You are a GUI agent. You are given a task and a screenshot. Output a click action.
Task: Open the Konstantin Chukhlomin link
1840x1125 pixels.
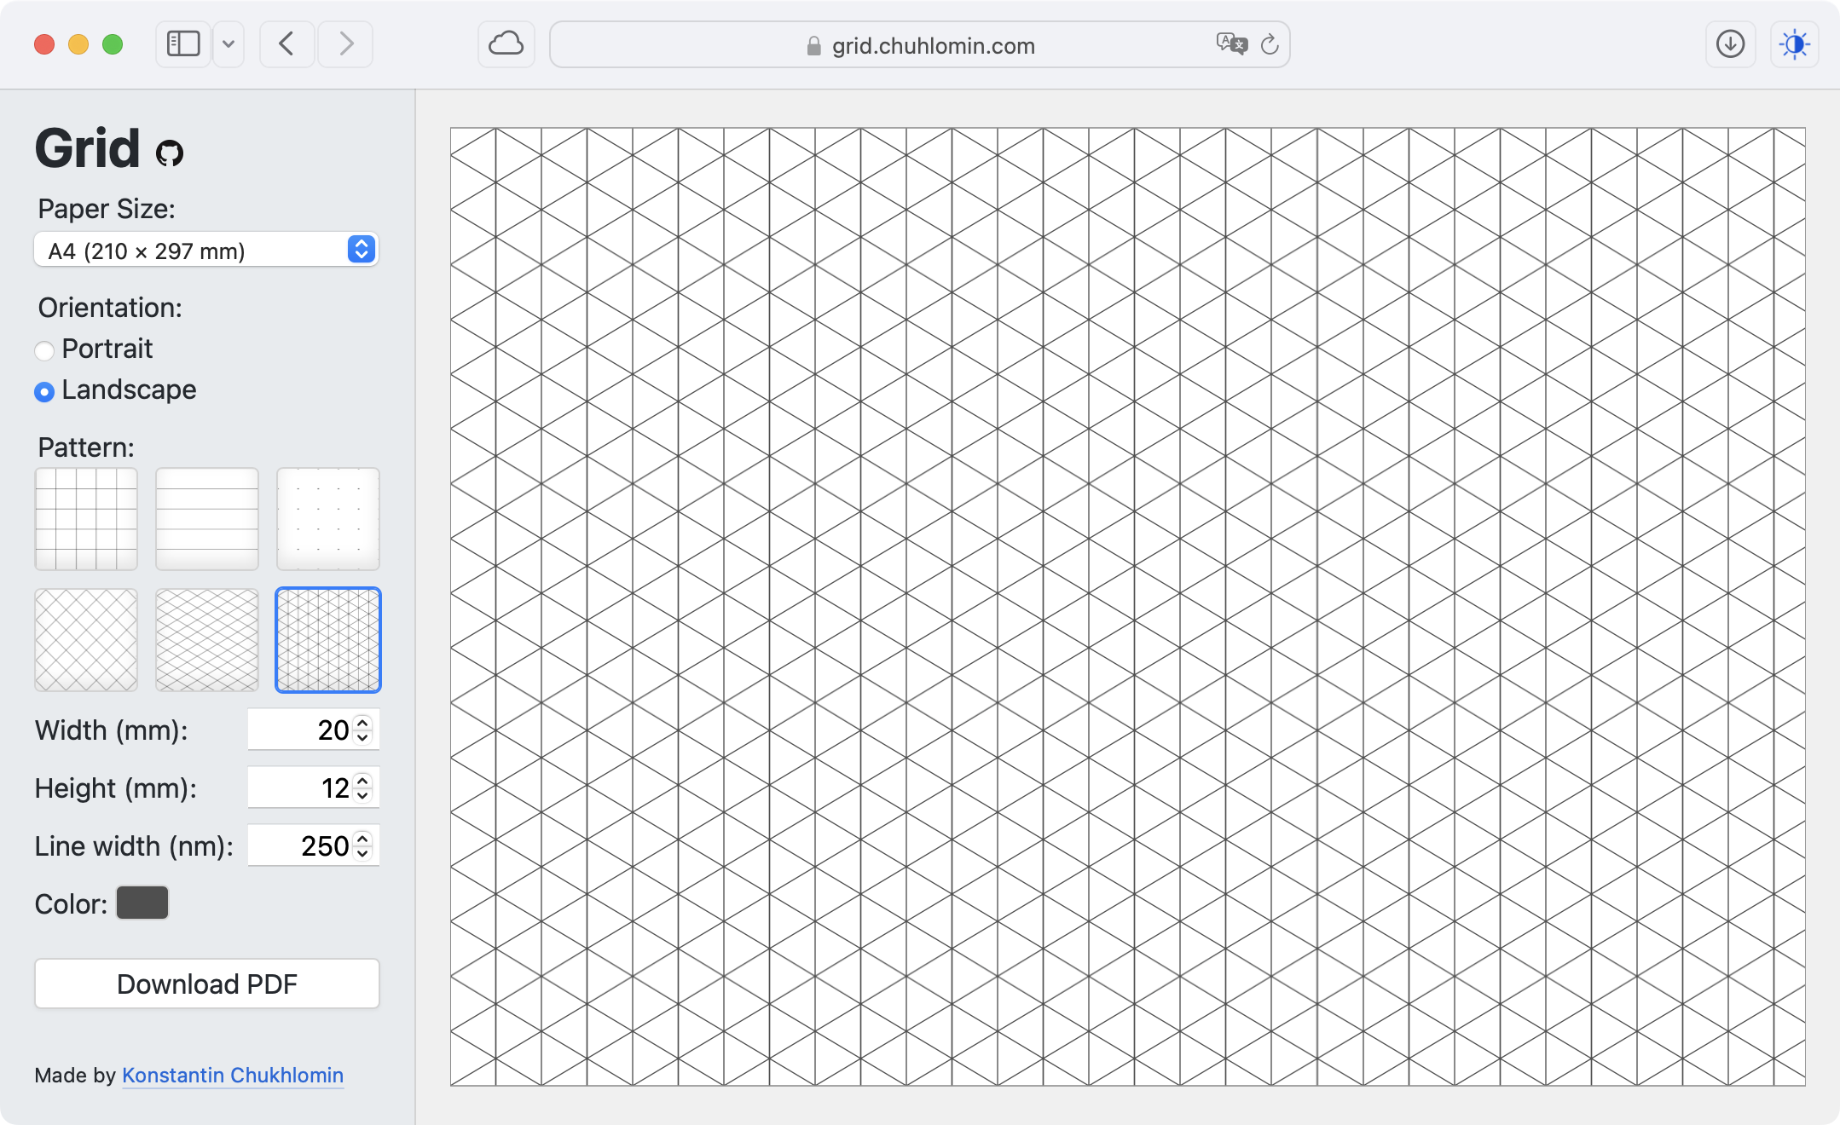tap(232, 1075)
